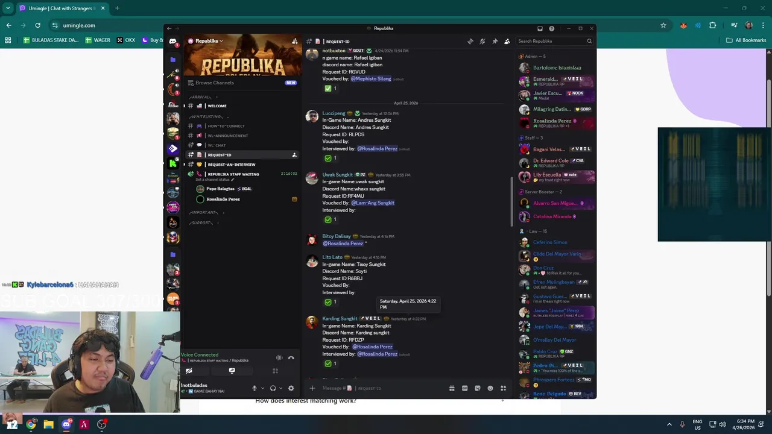Invite people to Republika server icon

(294, 41)
